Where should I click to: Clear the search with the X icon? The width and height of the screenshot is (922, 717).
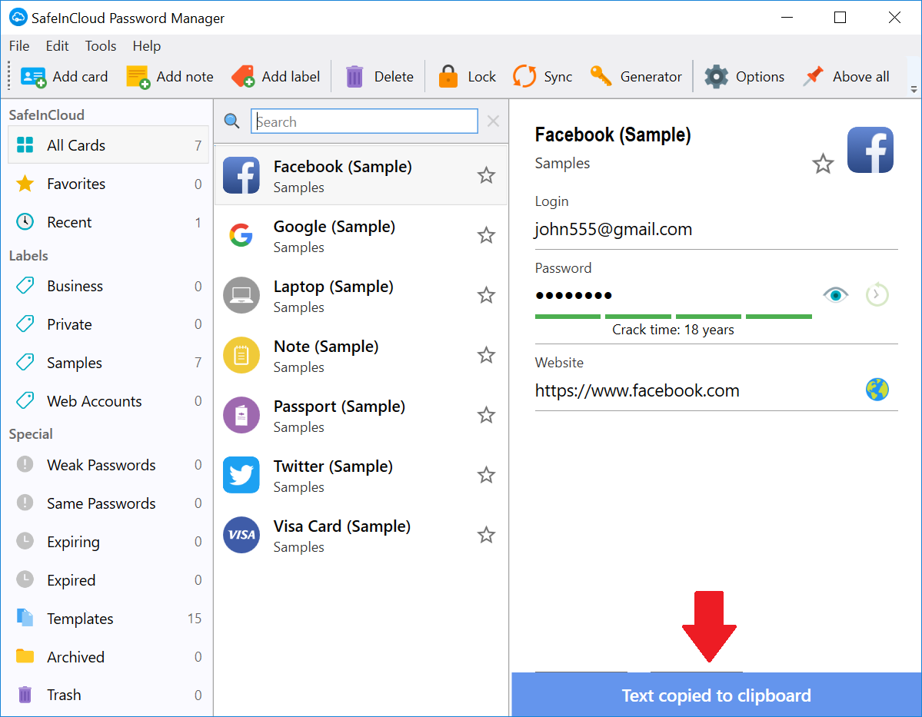494,121
